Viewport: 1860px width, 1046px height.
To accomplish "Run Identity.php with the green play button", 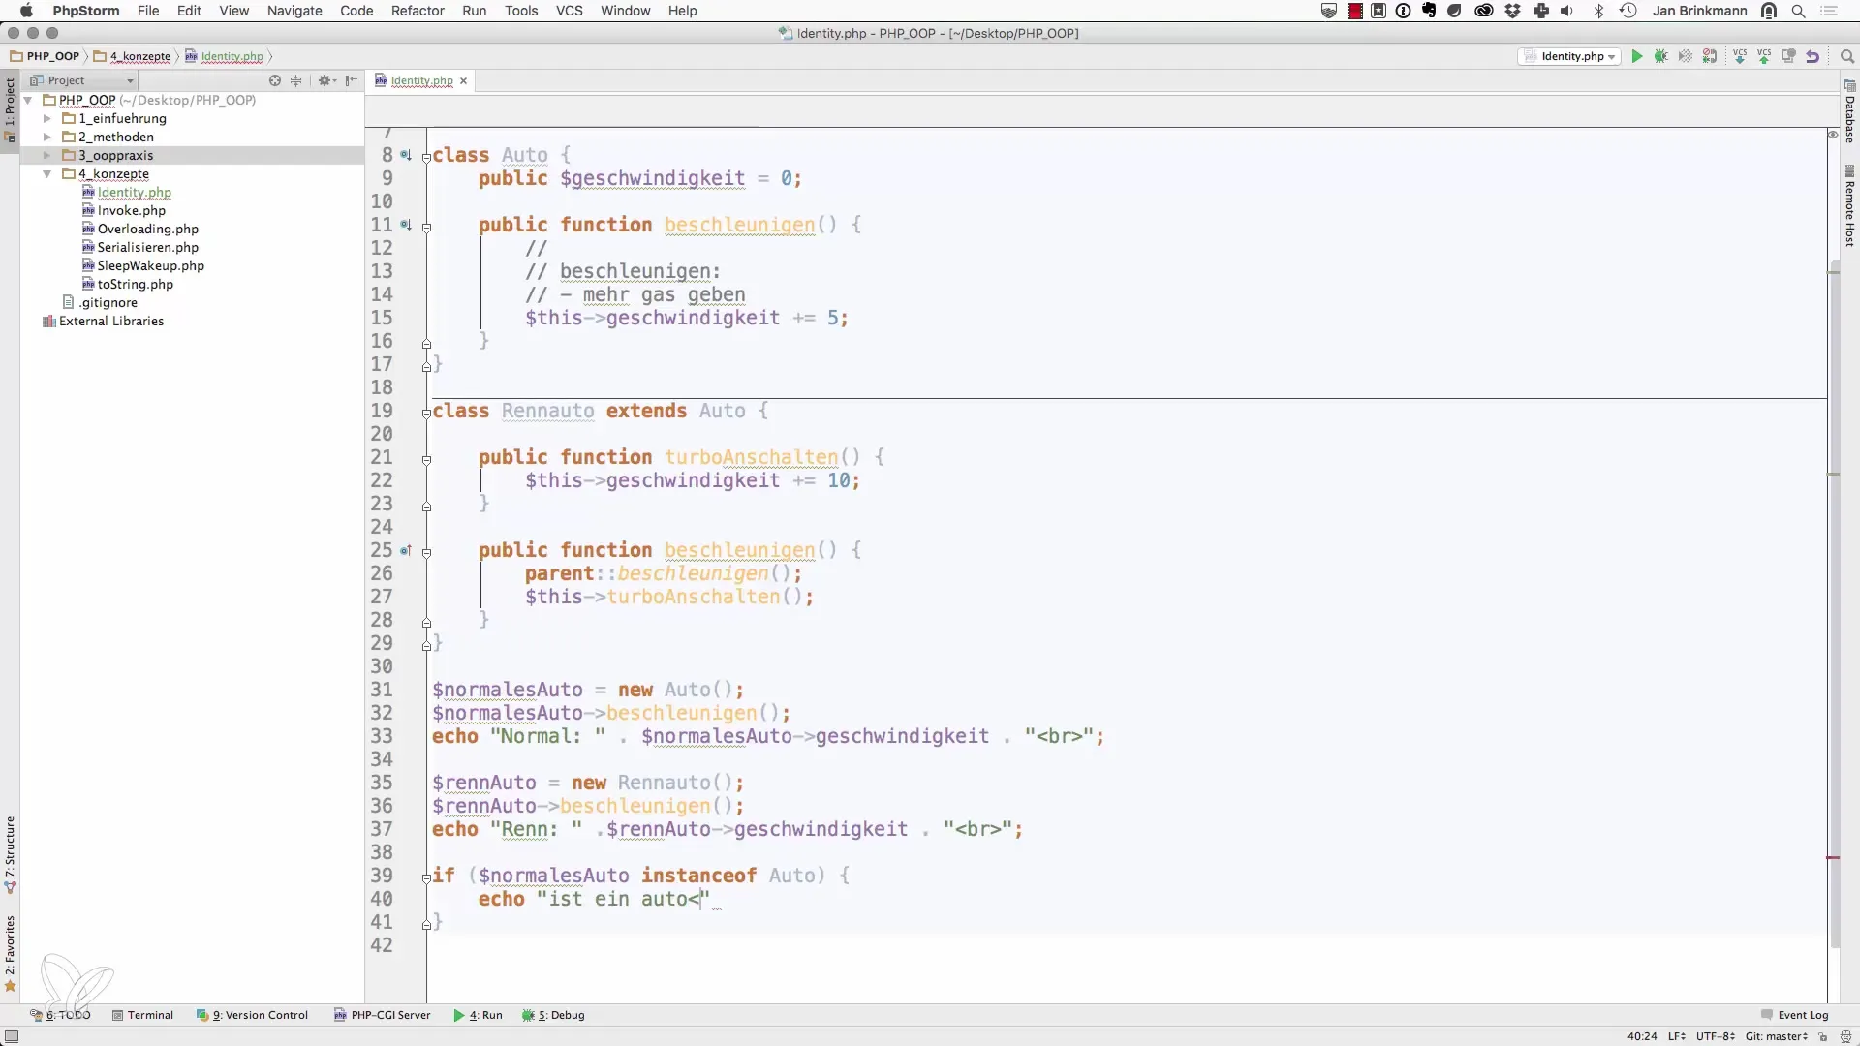I will click(x=1637, y=56).
